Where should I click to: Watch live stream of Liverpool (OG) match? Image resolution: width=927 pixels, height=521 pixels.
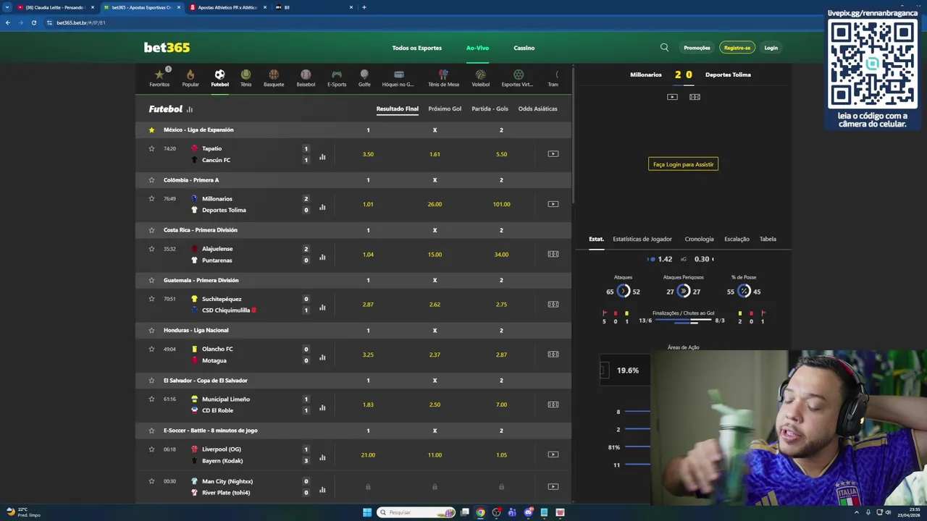click(553, 454)
